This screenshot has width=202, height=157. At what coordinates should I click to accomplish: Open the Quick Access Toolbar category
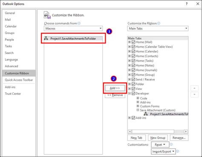pyautogui.click(x=19, y=80)
